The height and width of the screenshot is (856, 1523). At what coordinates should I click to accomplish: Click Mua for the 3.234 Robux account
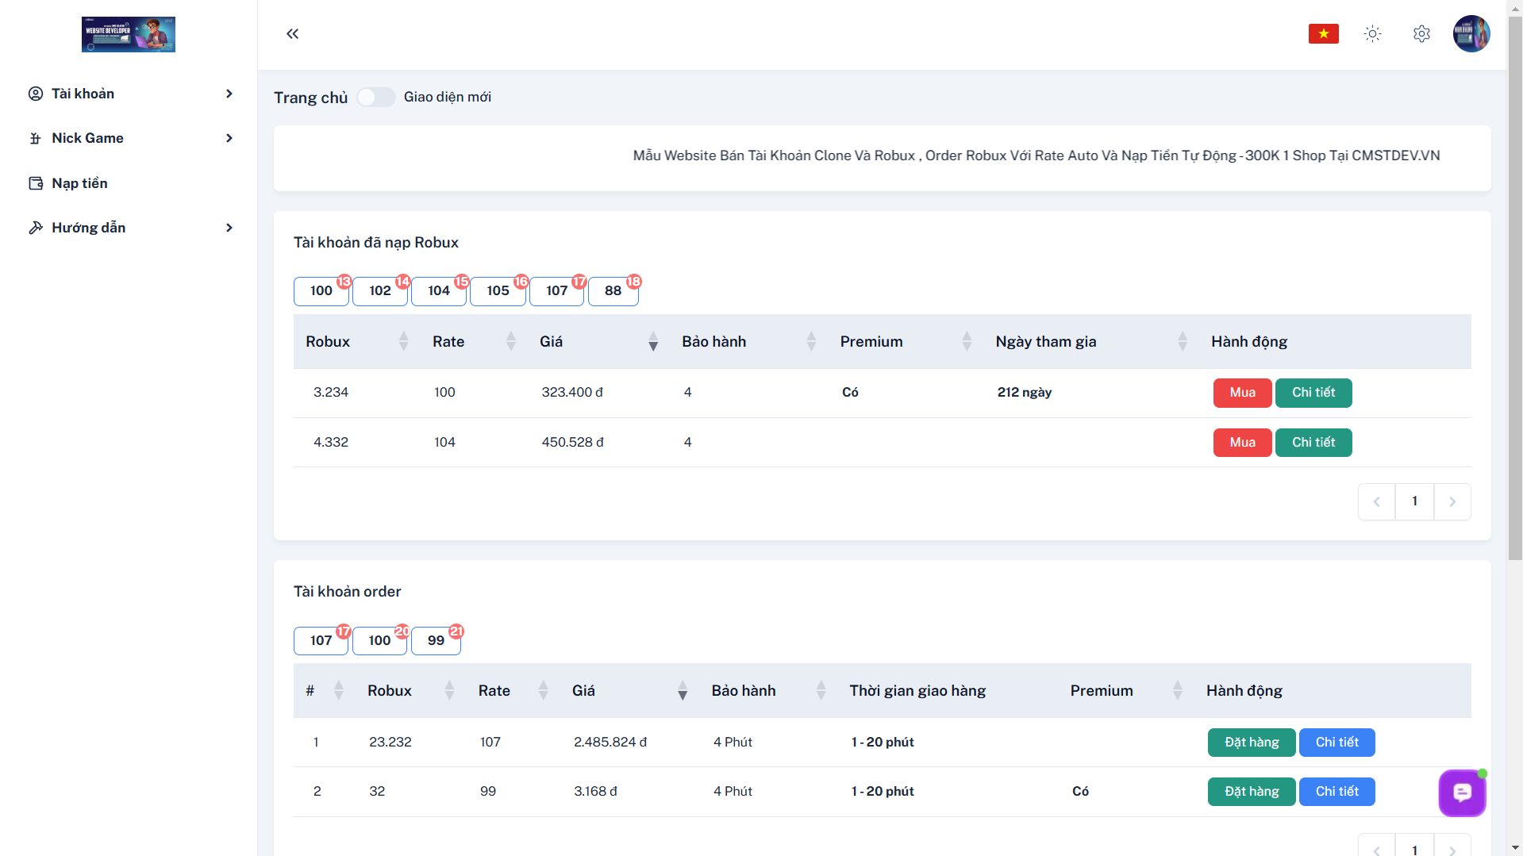1242,393
